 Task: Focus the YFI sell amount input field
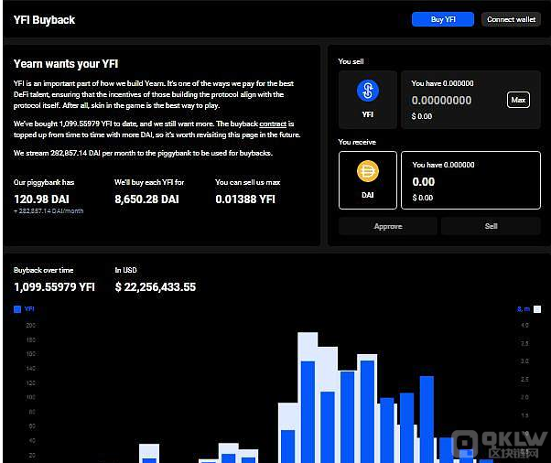click(x=453, y=101)
